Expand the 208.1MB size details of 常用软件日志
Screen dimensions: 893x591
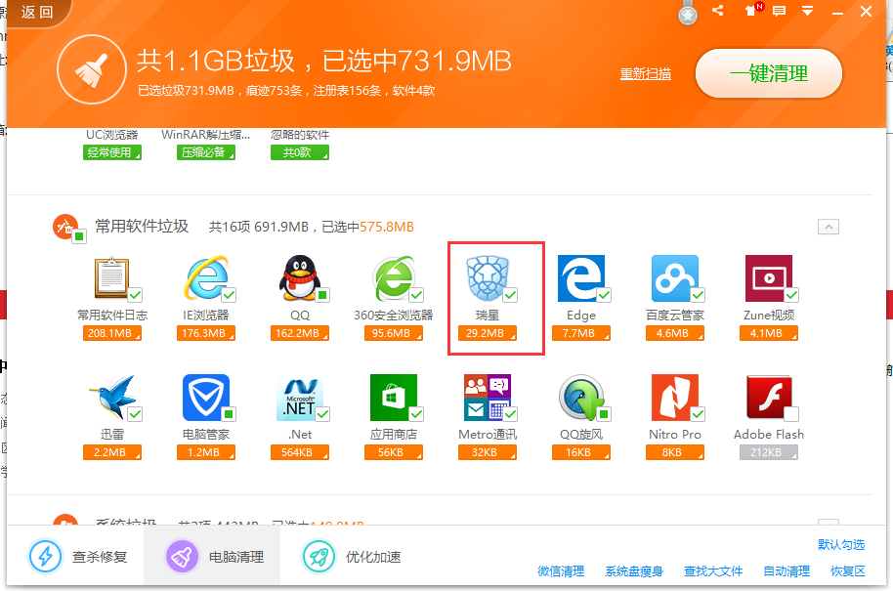(112, 333)
